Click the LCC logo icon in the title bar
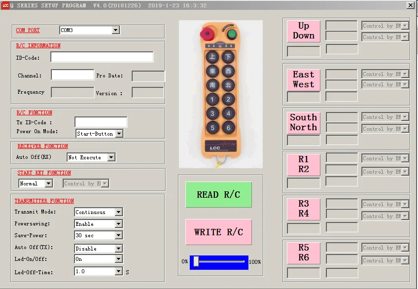This screenshot has width=418, height=289. point(5,5)
